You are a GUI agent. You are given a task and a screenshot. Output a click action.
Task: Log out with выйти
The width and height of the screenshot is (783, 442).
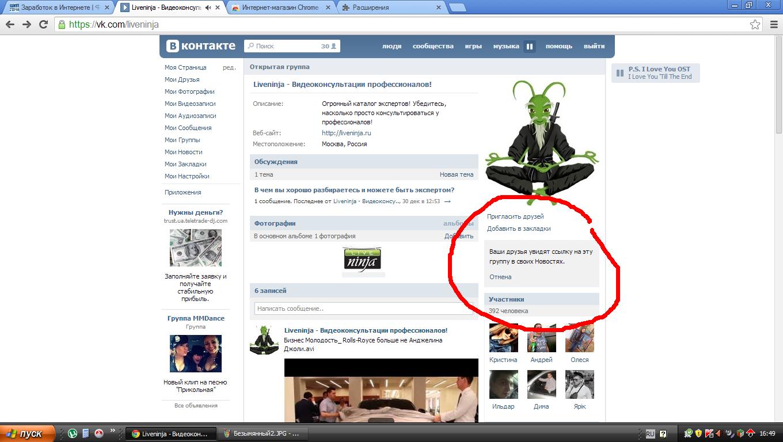tap(594, 46)
